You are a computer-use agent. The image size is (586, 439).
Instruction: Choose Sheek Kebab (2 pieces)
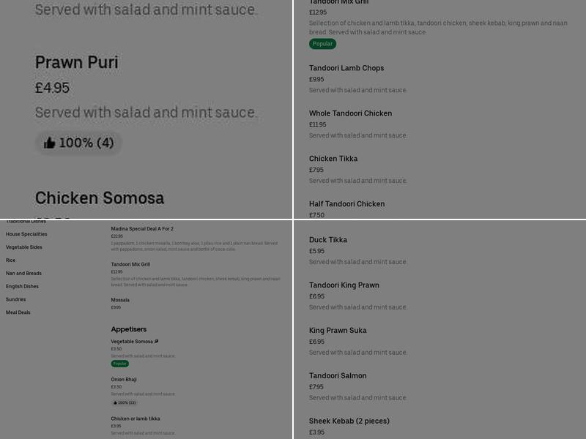tap(349, 421)
